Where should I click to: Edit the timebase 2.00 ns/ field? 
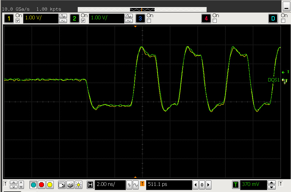click(x=110, y=185)
